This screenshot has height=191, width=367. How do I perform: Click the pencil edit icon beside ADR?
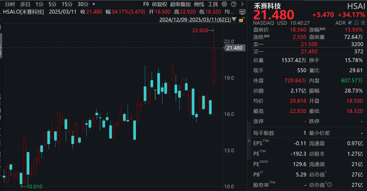[350, 23]
